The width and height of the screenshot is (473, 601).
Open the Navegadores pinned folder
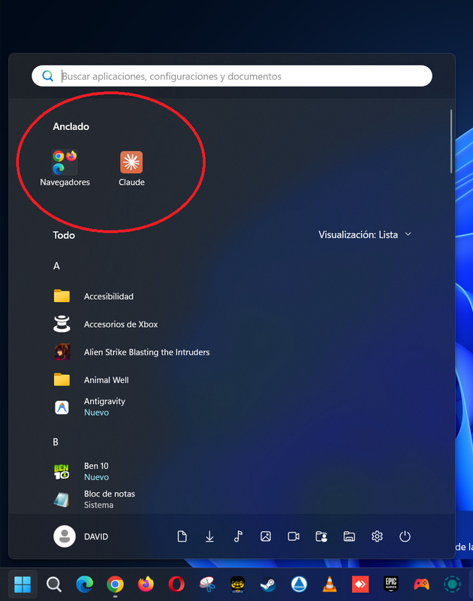(x=65, y=168)
